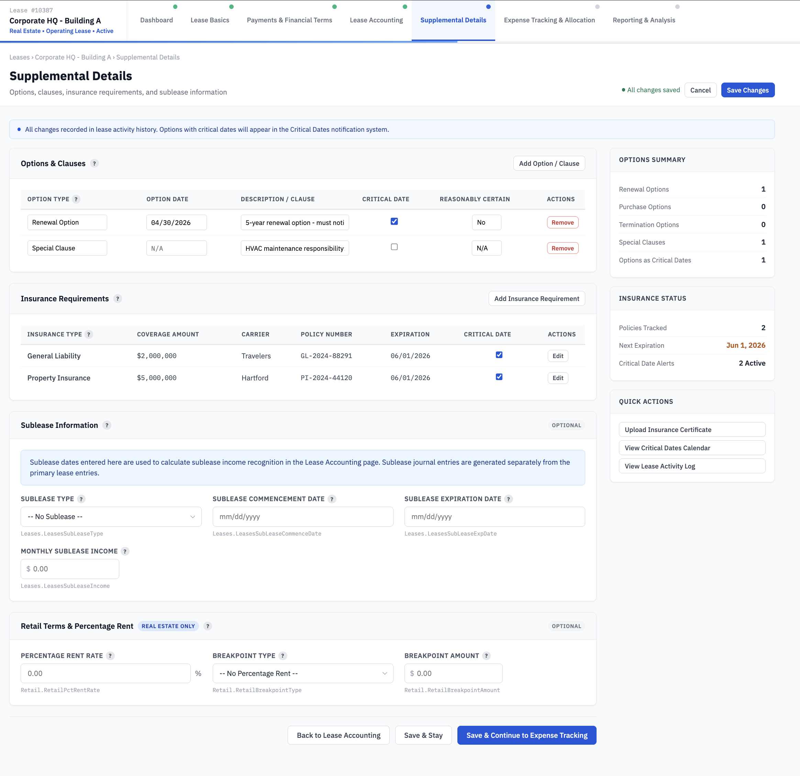Open the SUBLEASE COMMENCEMENT DATE help tooltip
This screenshot has height=776, width=800.
pos(332,499)
